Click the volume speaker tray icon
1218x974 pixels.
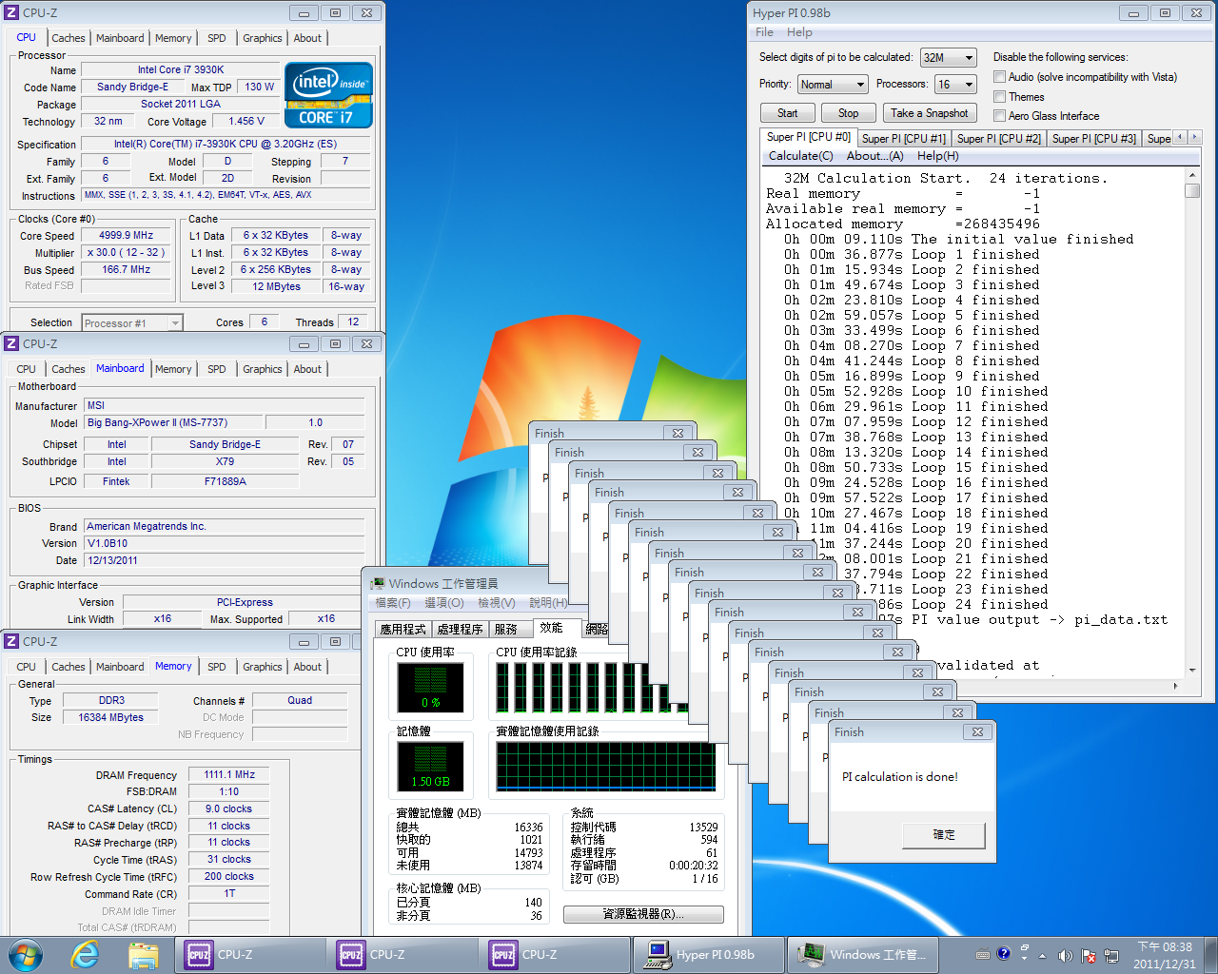click(x=1065, y=955)
